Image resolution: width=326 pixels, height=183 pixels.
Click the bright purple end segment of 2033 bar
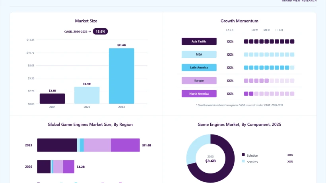[x=125, y=145]
